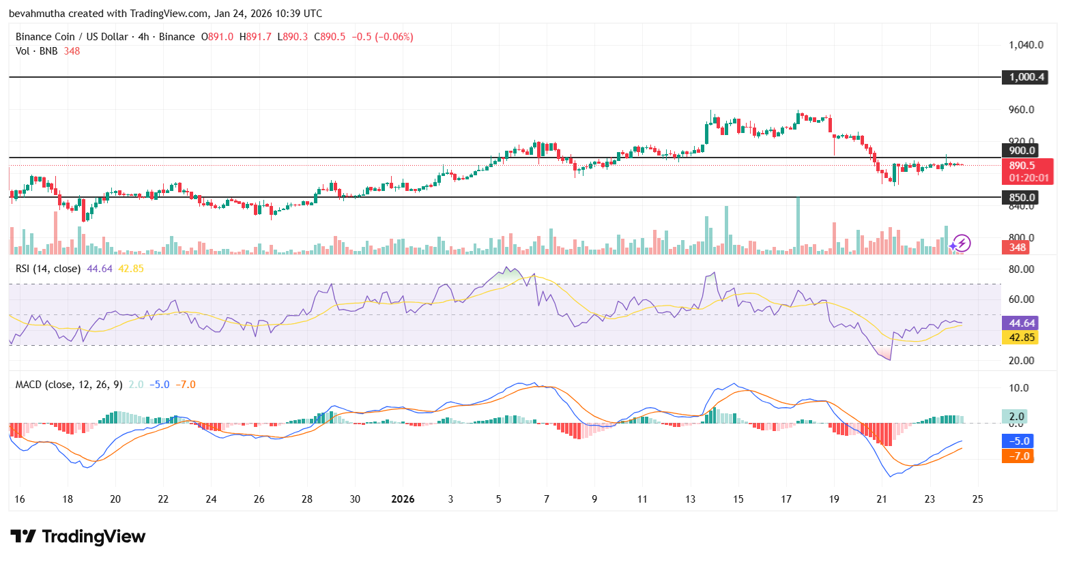This screenshot has width=1066, height=562.
Task: Click the 10.0 MACD axis tick
Action: point(1019,388)
